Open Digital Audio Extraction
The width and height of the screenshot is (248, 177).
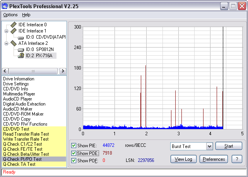[x=24, y=104]
